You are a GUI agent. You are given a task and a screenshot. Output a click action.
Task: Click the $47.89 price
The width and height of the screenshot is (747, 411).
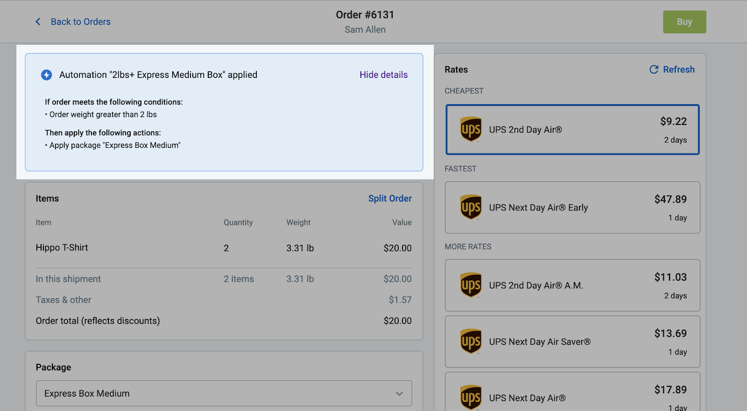tap(670, 199)
